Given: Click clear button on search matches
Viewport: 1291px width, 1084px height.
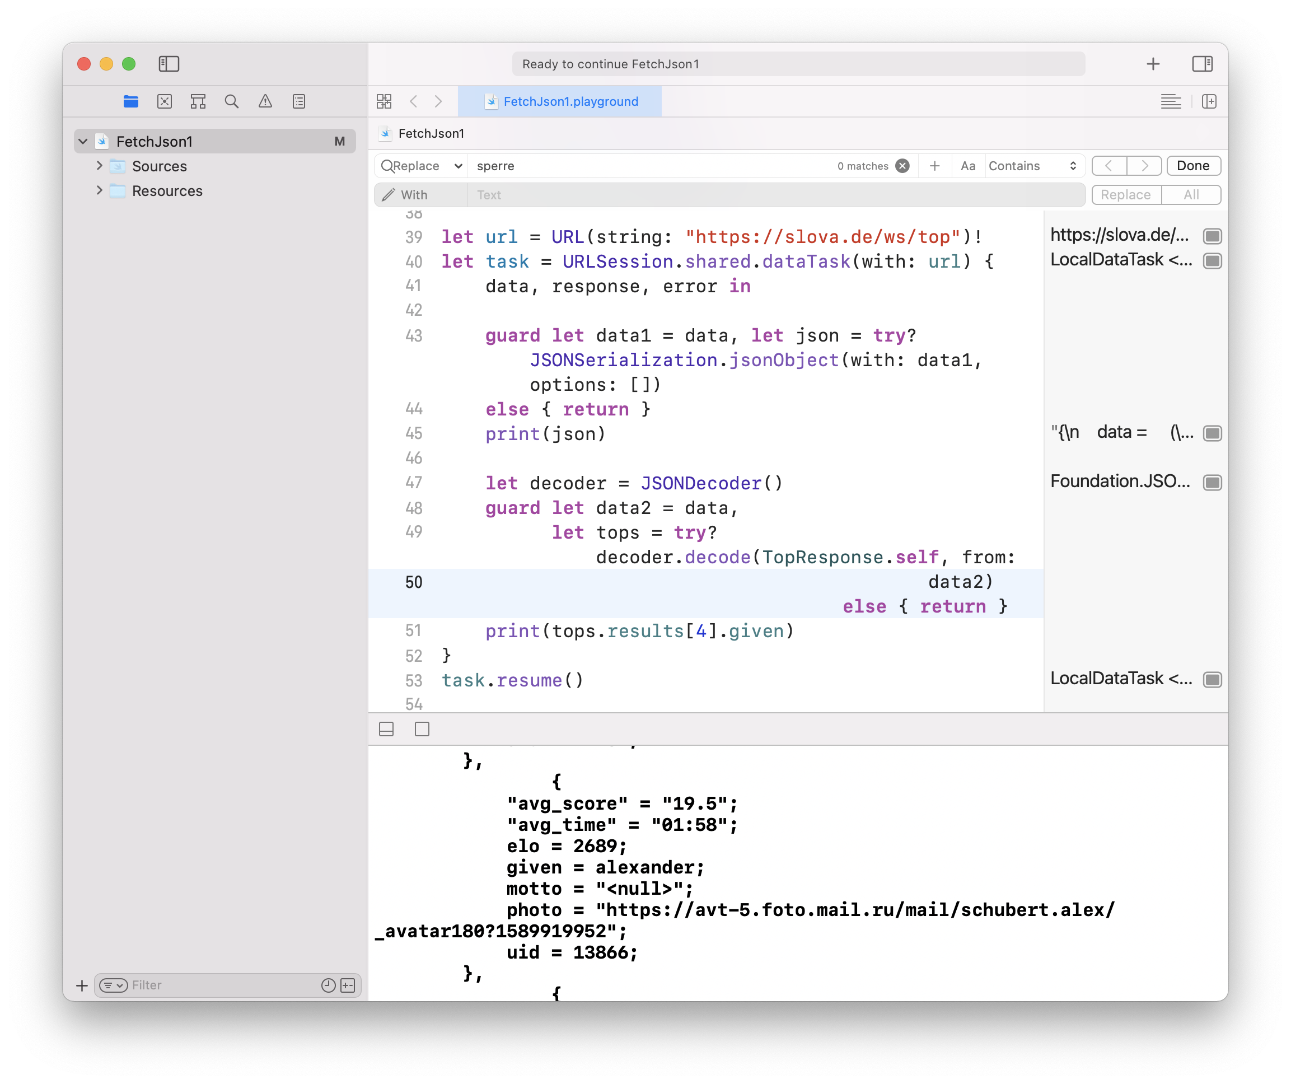Looking at the screenshot, I should [x=903, y=166].
